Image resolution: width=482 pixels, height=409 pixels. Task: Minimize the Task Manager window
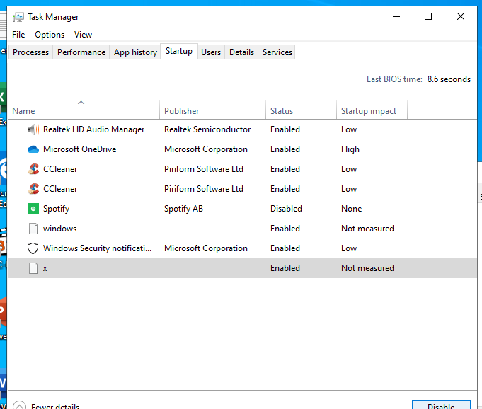[x=396, y=16]
